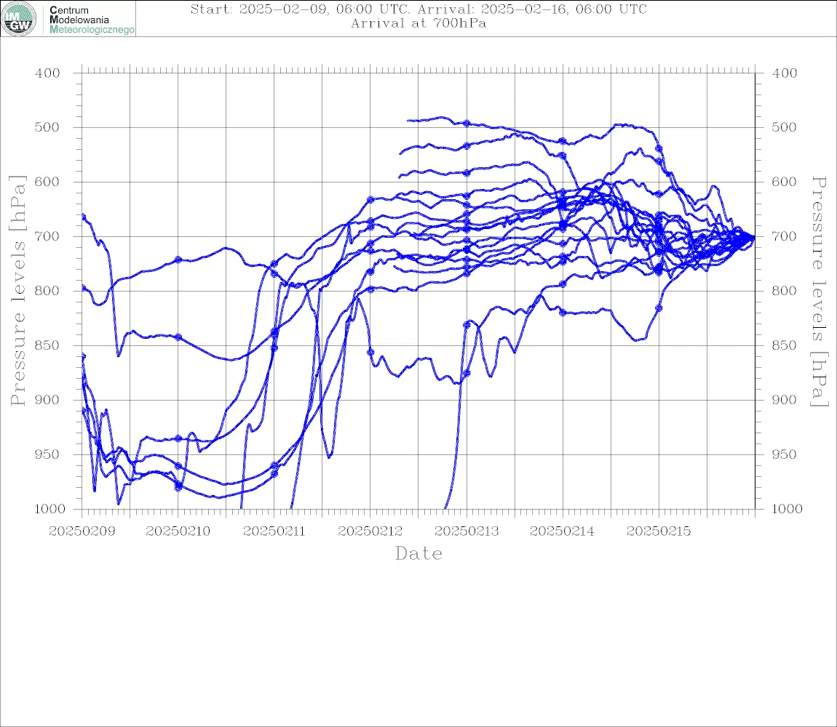Click the right axis 400 label
The width and height of the screenshot is (837, 727).
[x=785, y=73]
